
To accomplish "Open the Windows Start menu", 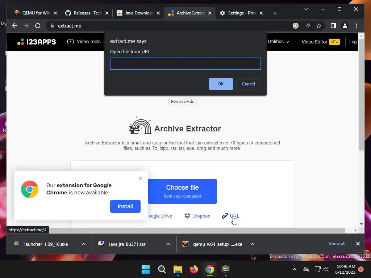I will pos(146,269).
